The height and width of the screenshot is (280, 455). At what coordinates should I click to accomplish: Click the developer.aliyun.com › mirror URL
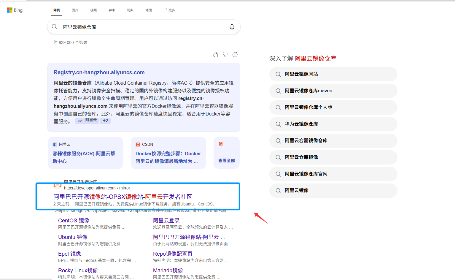pos(97,188)
